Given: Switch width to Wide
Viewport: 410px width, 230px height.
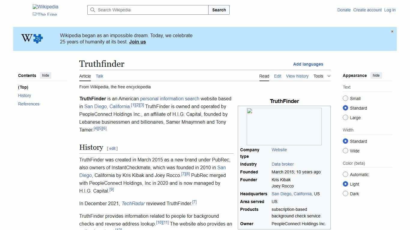Looking at the screenshot, I should 345,151.
